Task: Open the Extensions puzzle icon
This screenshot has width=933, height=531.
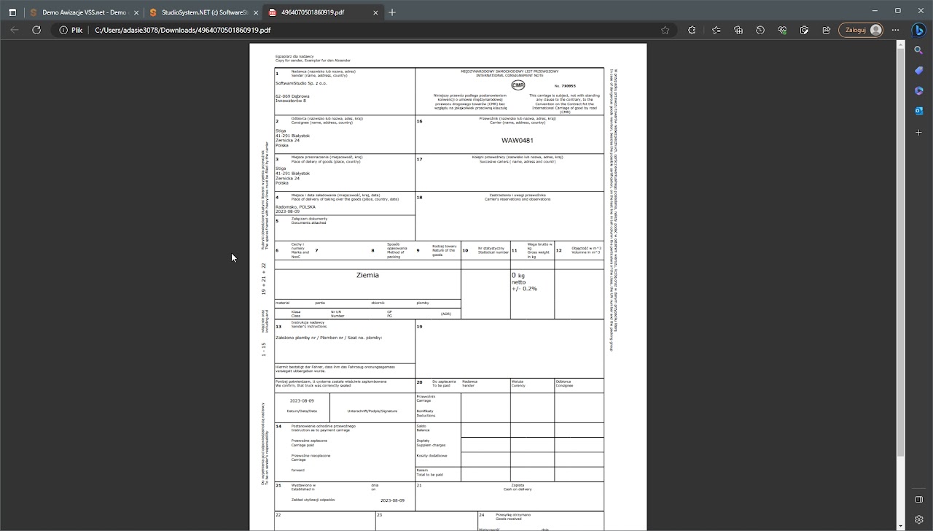Action: [692, 30]
